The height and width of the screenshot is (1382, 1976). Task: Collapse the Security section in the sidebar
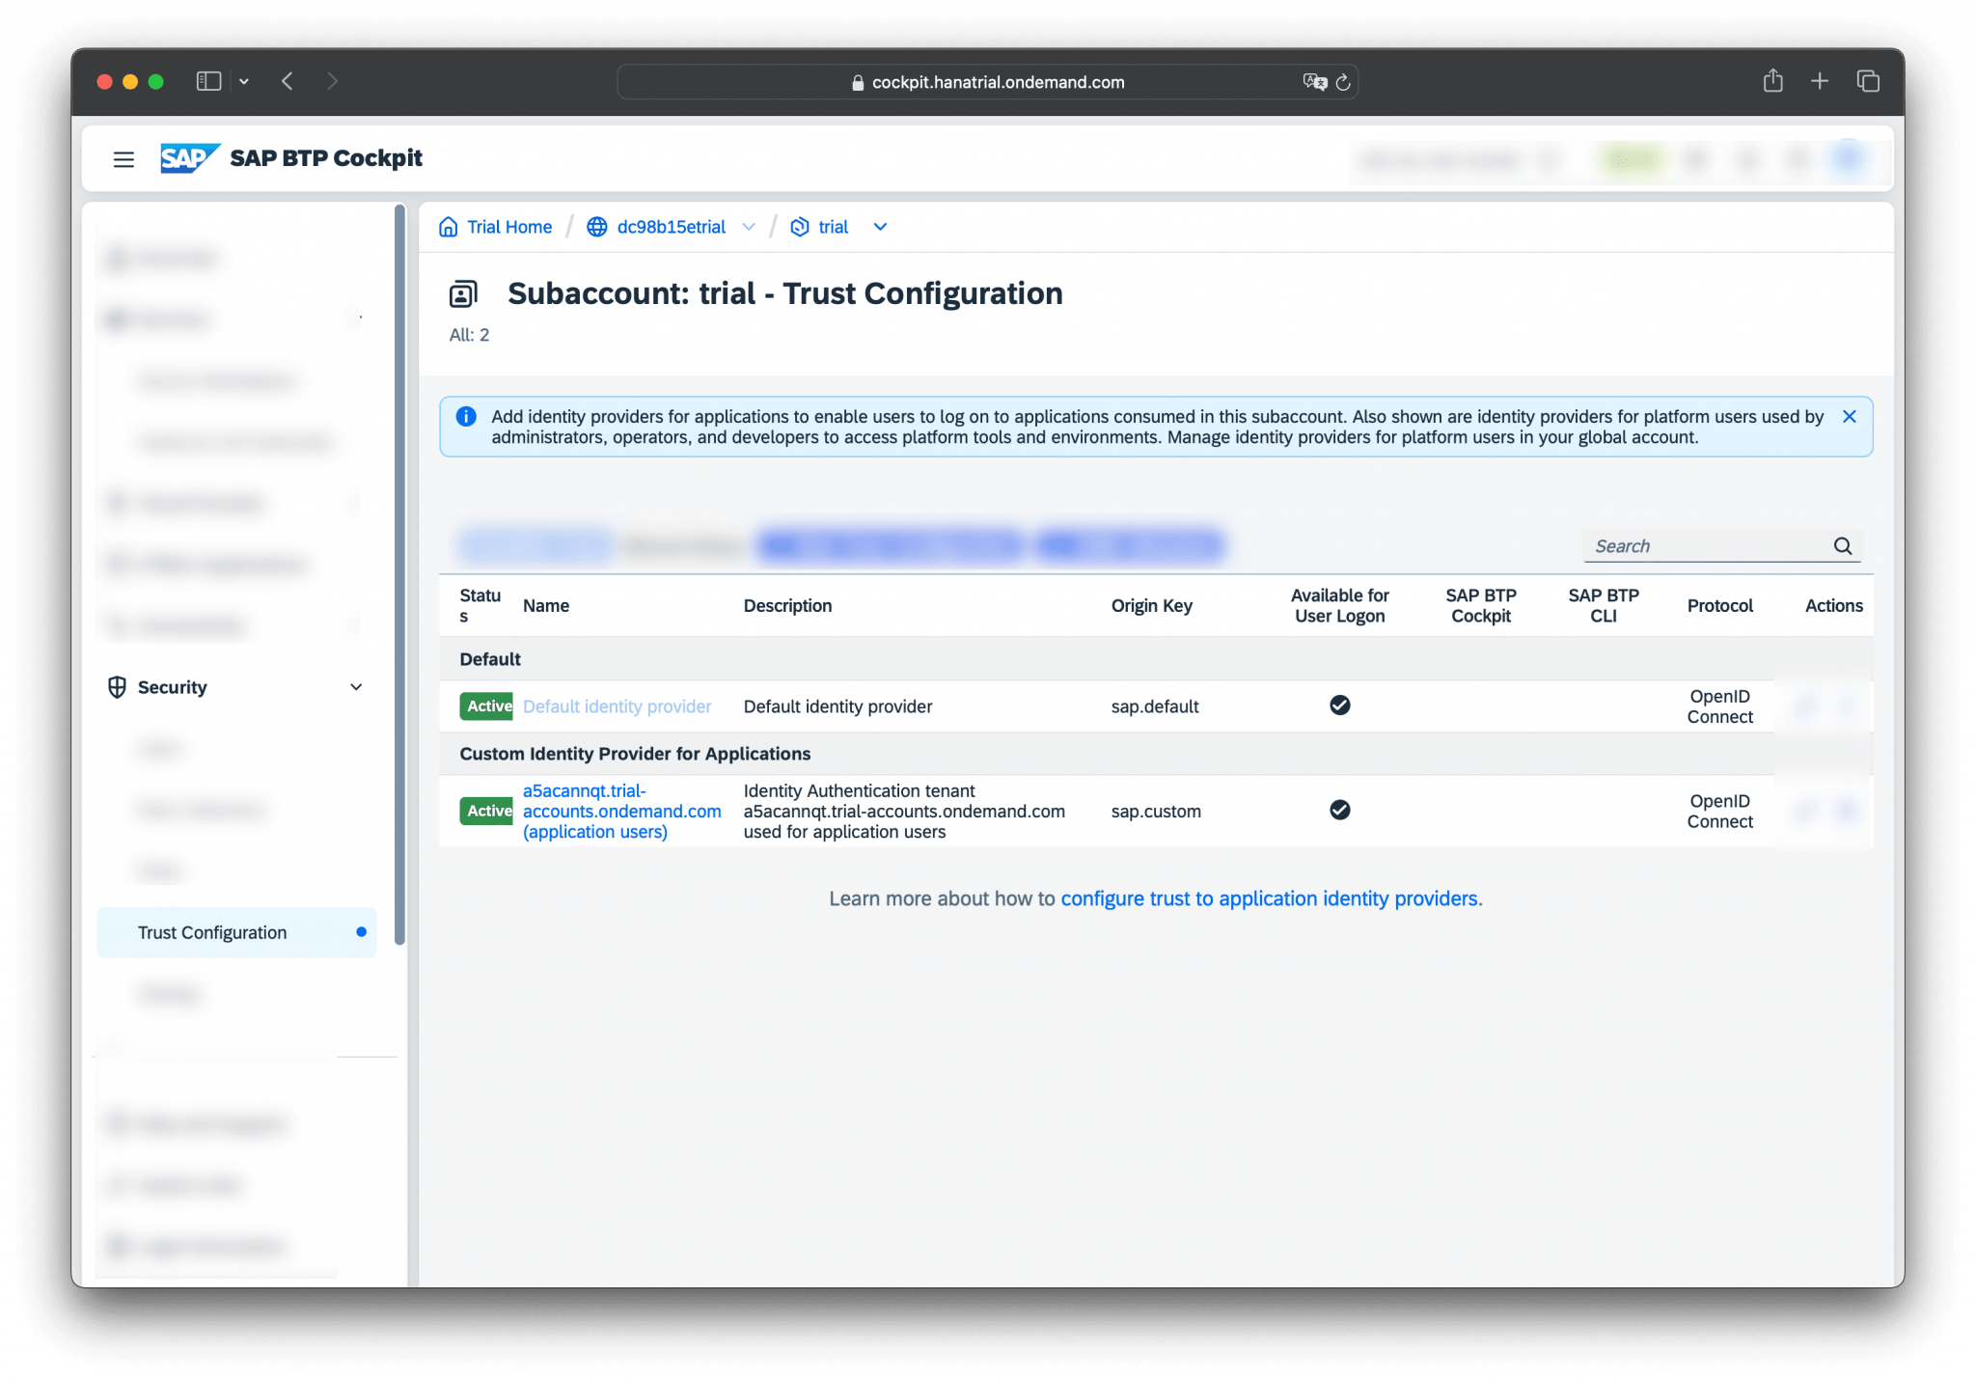click(x=356, y=687)
